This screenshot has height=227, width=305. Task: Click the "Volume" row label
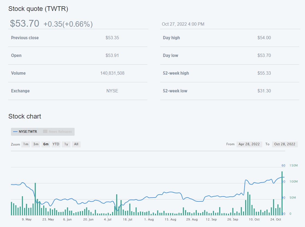click(18, 73)
